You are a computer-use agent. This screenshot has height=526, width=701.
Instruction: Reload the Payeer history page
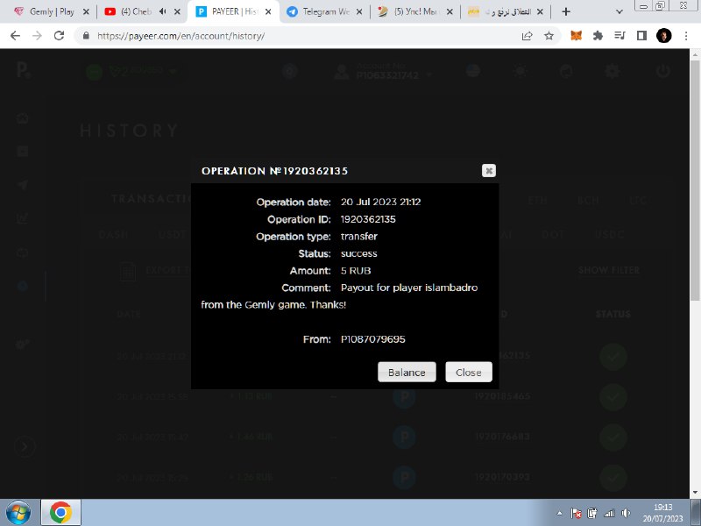click(59, 36)
